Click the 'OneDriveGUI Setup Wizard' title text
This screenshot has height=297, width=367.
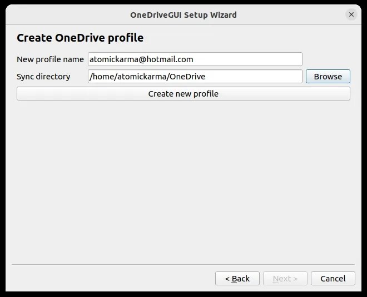coord(183,15)
